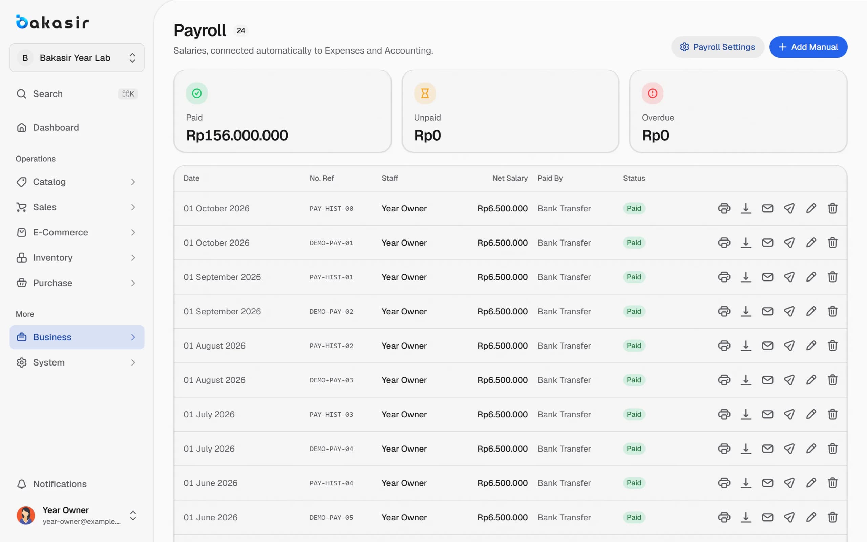
Task: Send PAY-HIST-01 payslip via paper plane icon
Action: coord(789,277)
